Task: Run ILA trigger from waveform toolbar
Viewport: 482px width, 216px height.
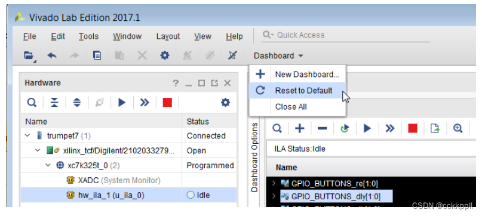Action: coord(367,128)
